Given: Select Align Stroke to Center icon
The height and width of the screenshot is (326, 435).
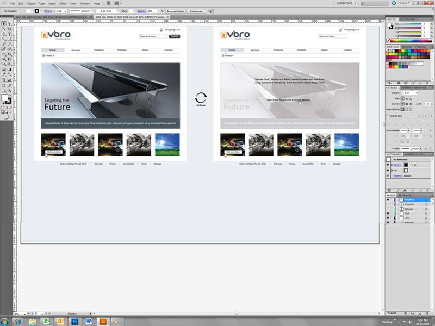Looking at the screenshot, I should tap(402, 109).
